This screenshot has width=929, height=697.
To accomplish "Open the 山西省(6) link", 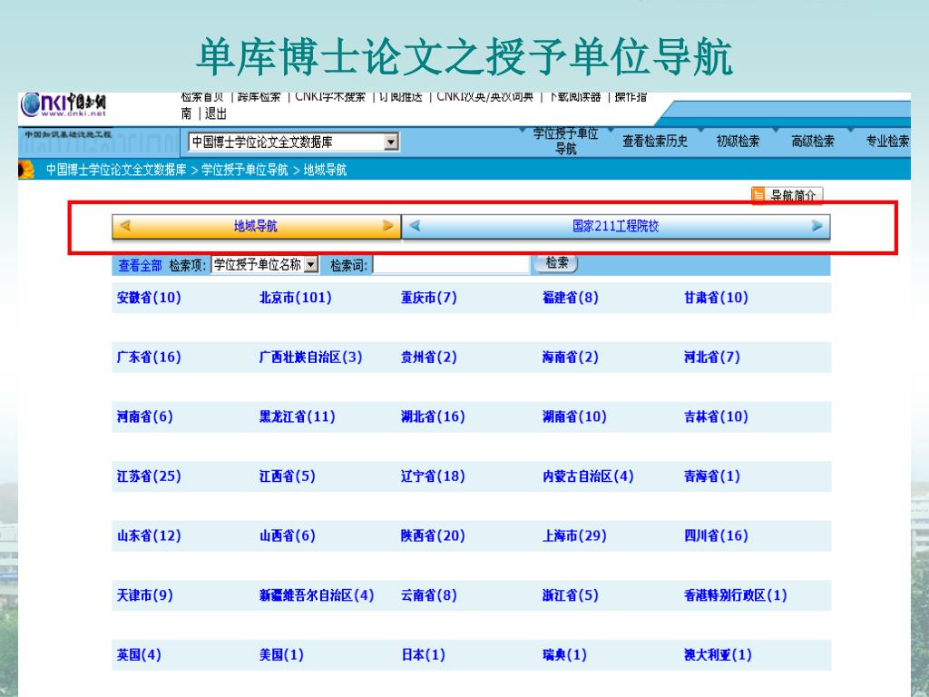I will [288, 535].
